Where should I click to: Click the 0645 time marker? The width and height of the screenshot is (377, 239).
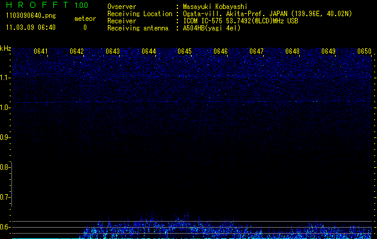point(185,51)
